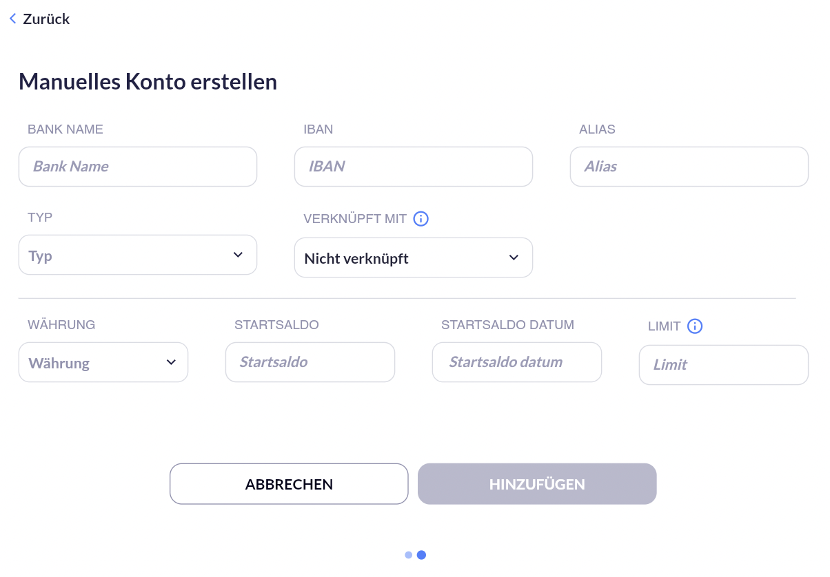Click into the IBAN text field
The height and width of the screenshot is (577, 830).
coord(414,167)
